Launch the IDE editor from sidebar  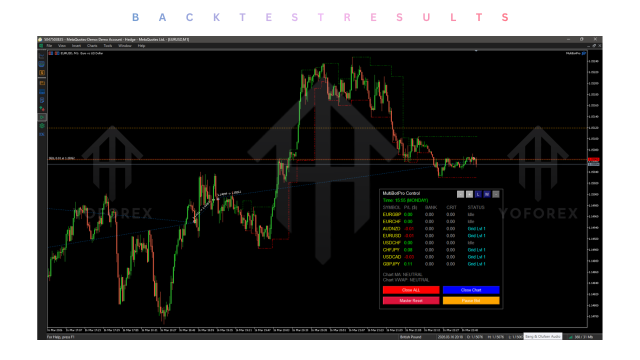(42, 134)
